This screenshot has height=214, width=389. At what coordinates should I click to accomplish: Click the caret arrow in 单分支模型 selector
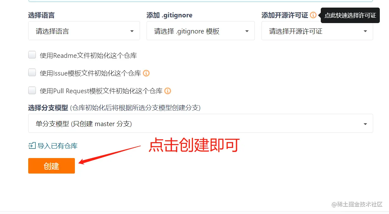pyautogui.click(x=365, y=124)
